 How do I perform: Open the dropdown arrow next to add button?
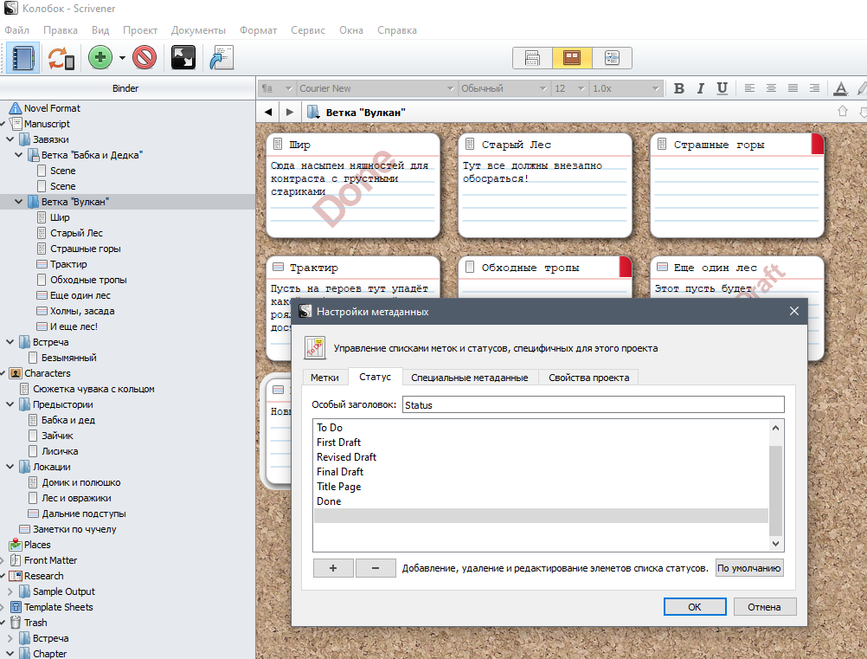[x=122, y=59]
